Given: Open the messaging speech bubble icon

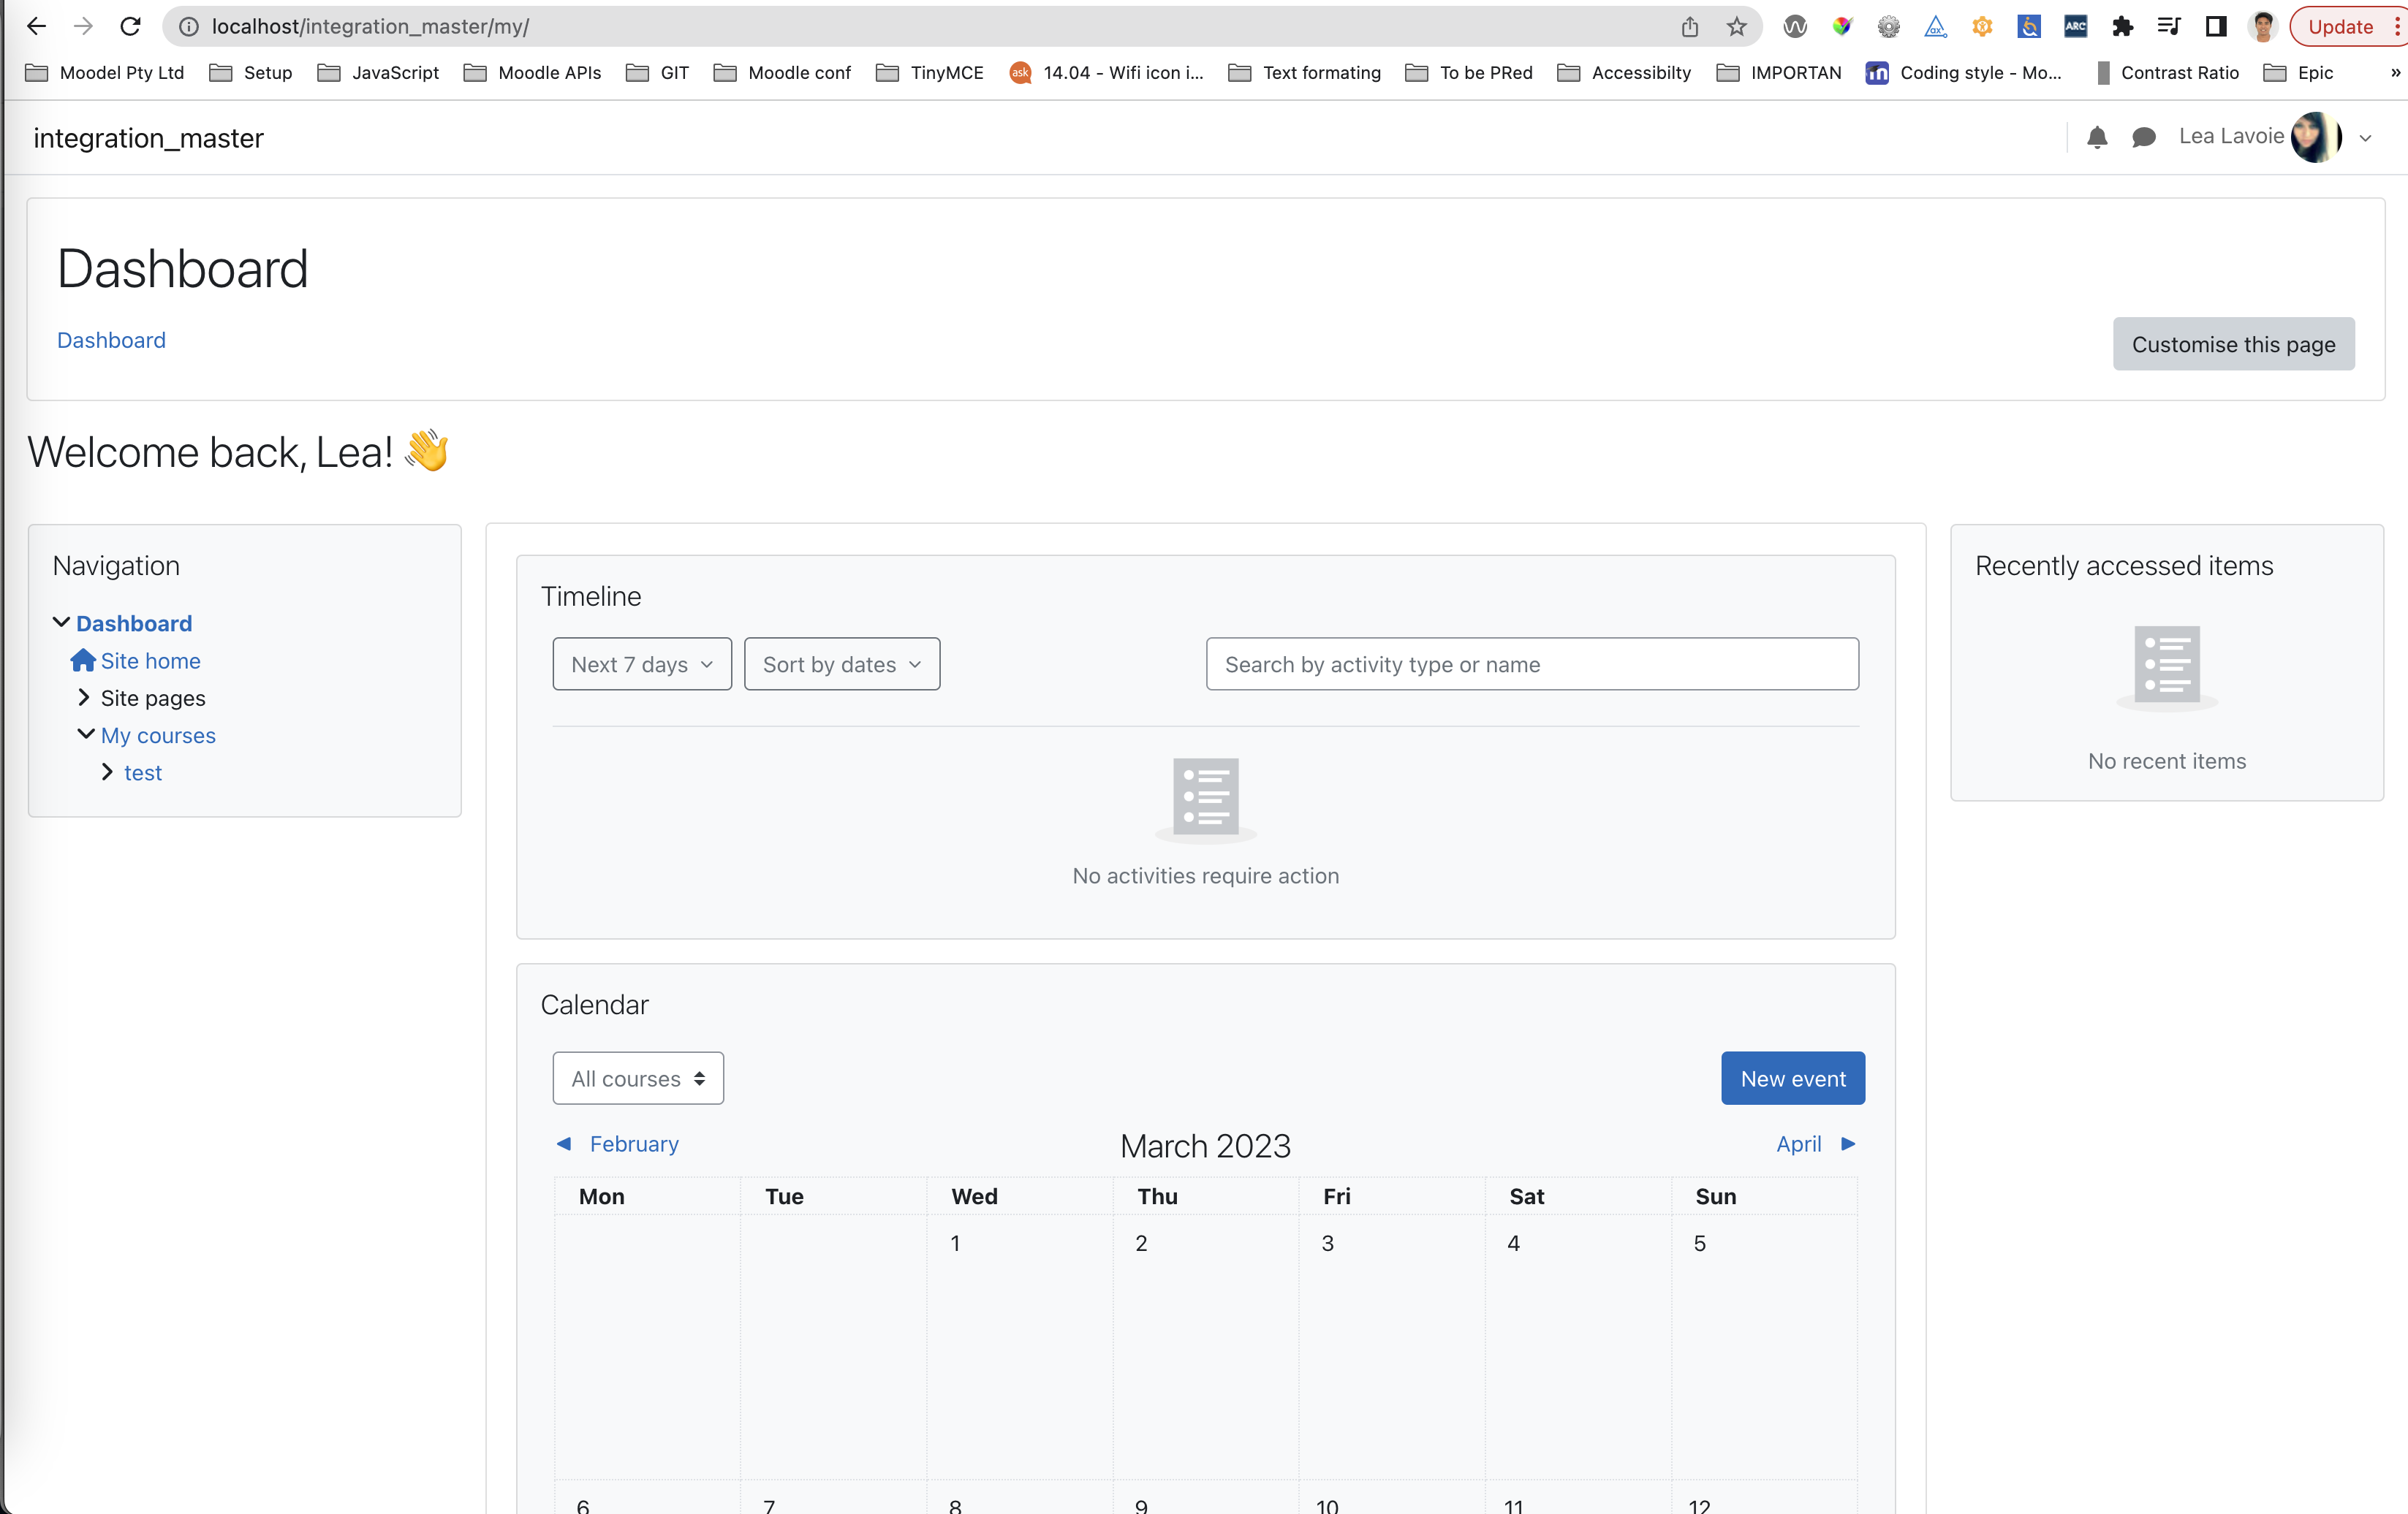Looking at the screenshot, I should tap(2143, 137).
